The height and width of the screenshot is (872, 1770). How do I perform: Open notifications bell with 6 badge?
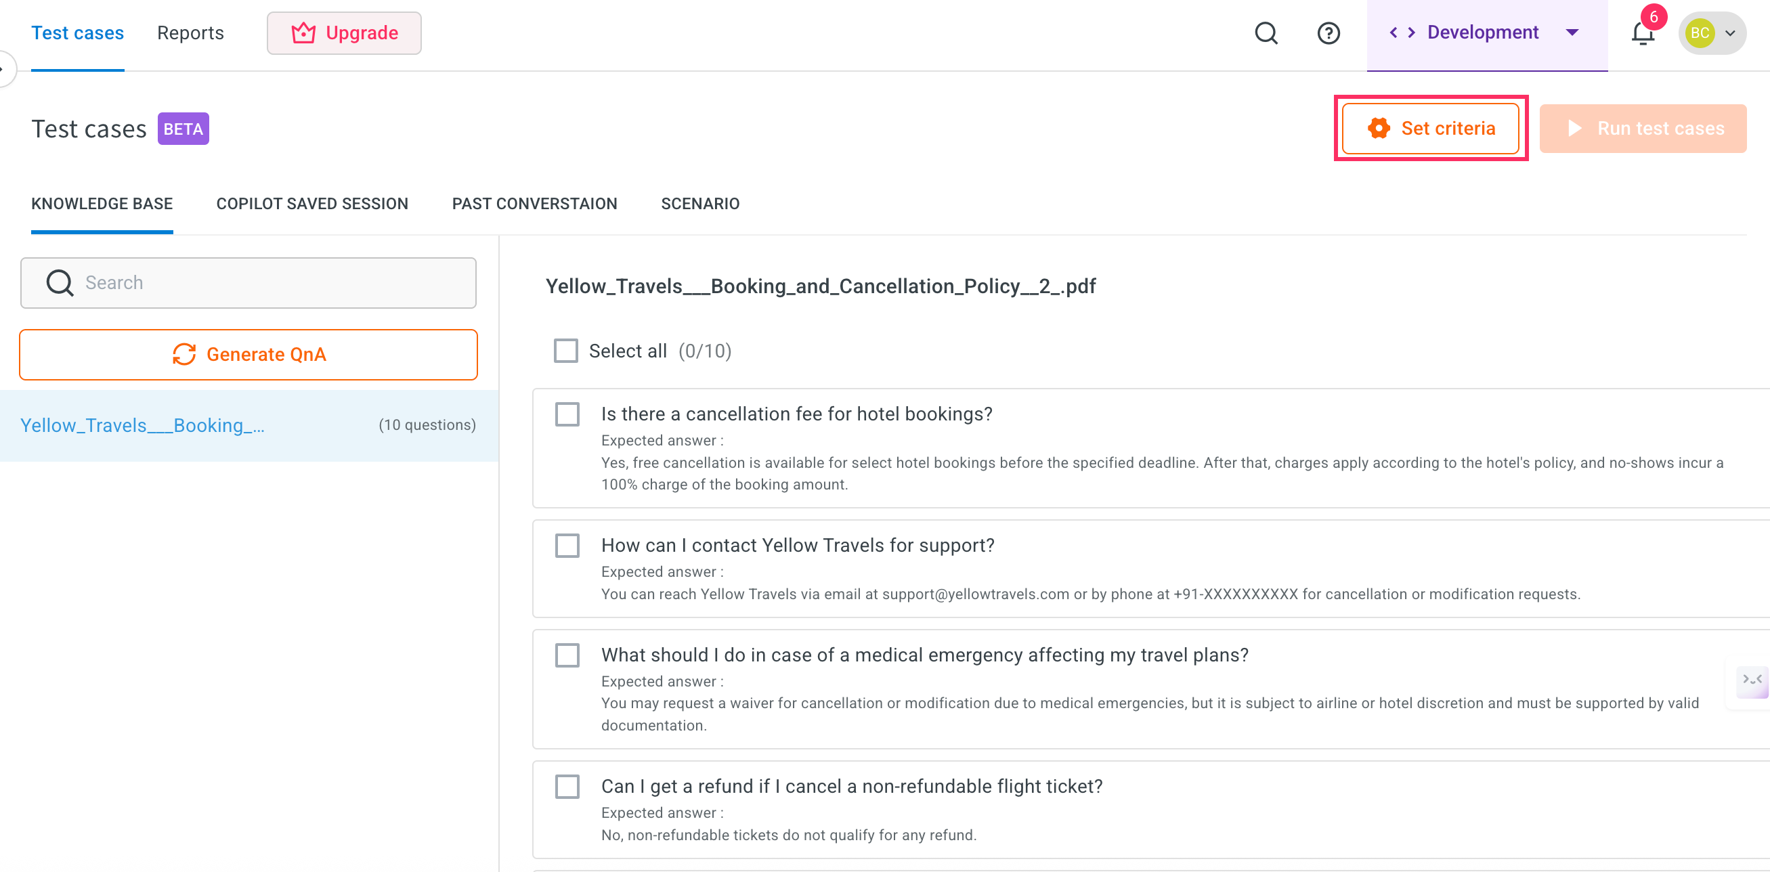point(1643,32)
